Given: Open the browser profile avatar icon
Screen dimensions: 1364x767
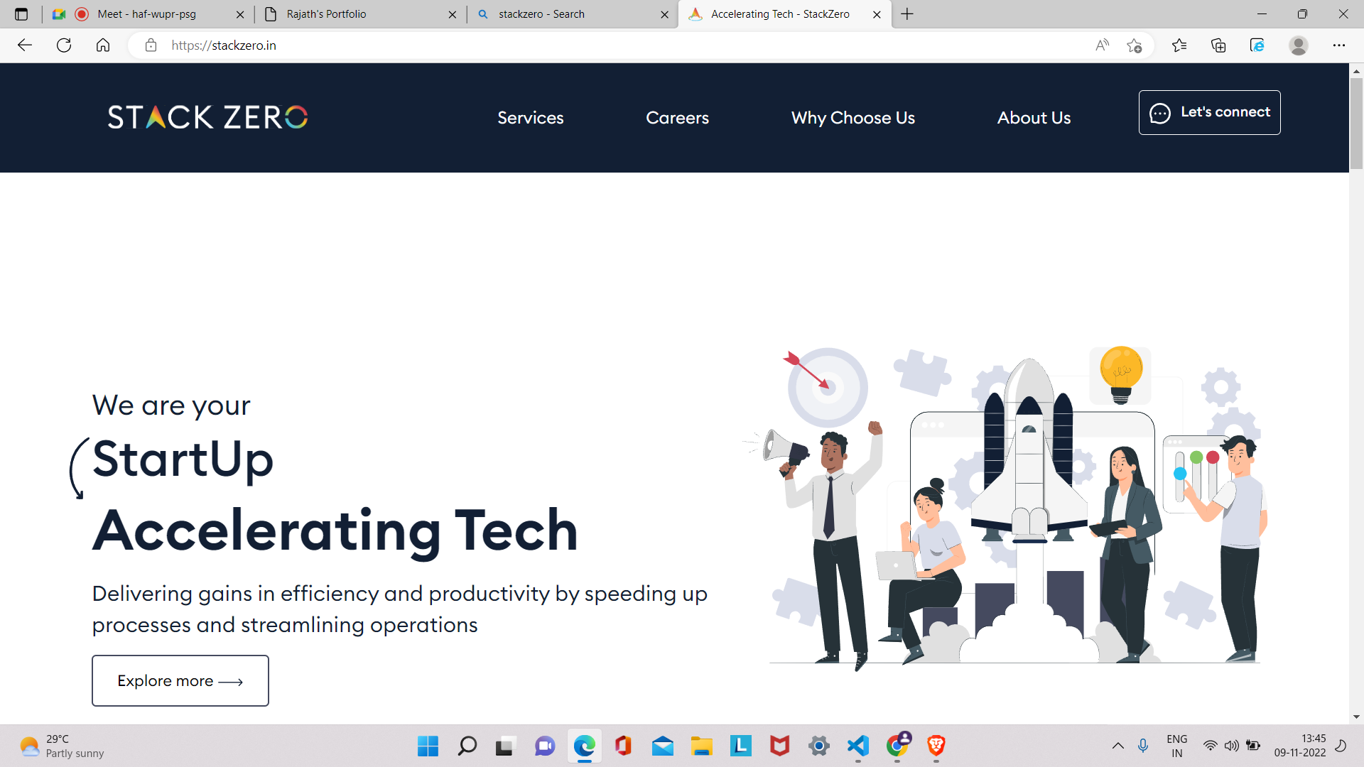Looking at the screenshot, I should [x=1298, y=45].
